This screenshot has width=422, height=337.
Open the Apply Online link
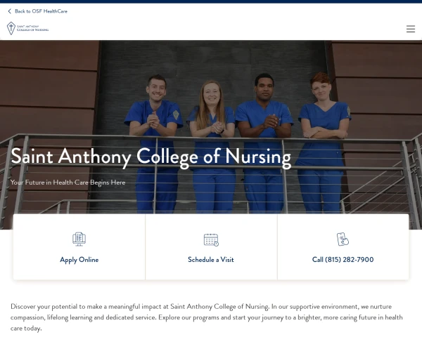(79, 260)
